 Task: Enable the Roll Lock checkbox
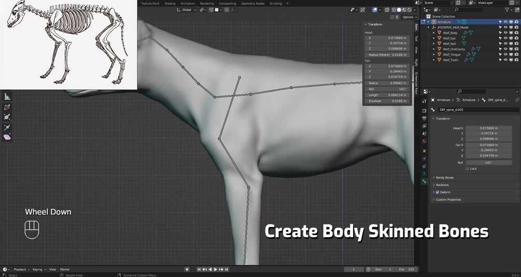[468, 168]
